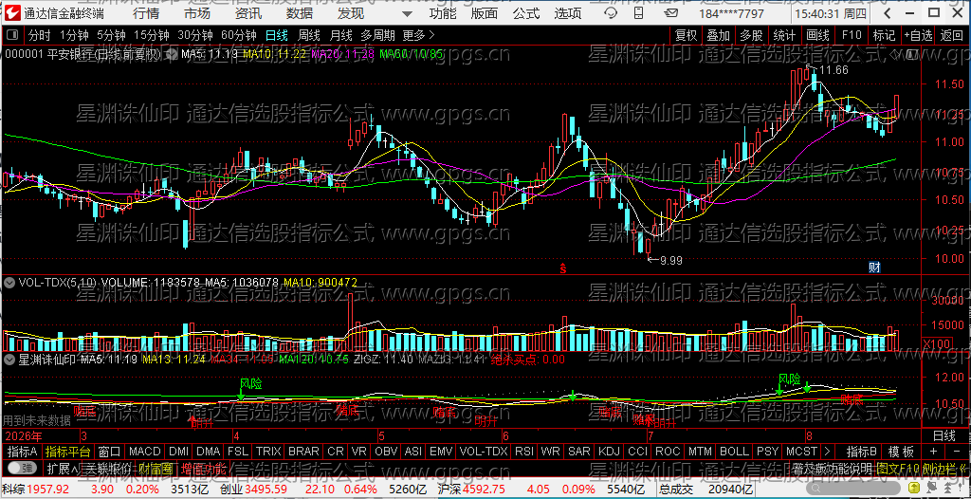971x499 pixels.
Task: Apply the RSI indicator
Action: click(524, 452)
